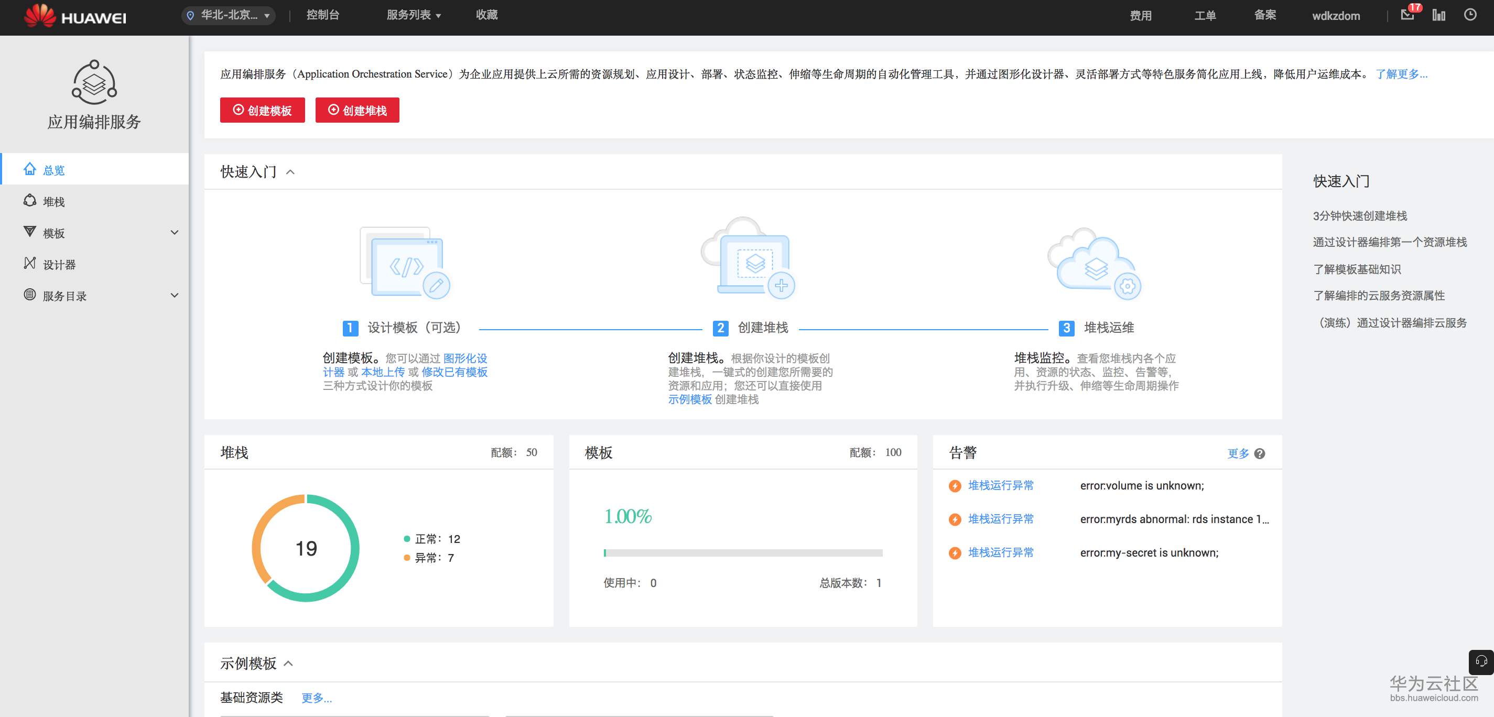Expand the 服务目录 sidebar submenu

pyautogui.click(x=174, y=295)
